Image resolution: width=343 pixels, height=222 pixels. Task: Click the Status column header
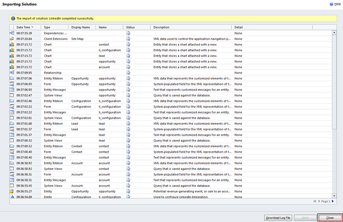[x=137, y=27]
